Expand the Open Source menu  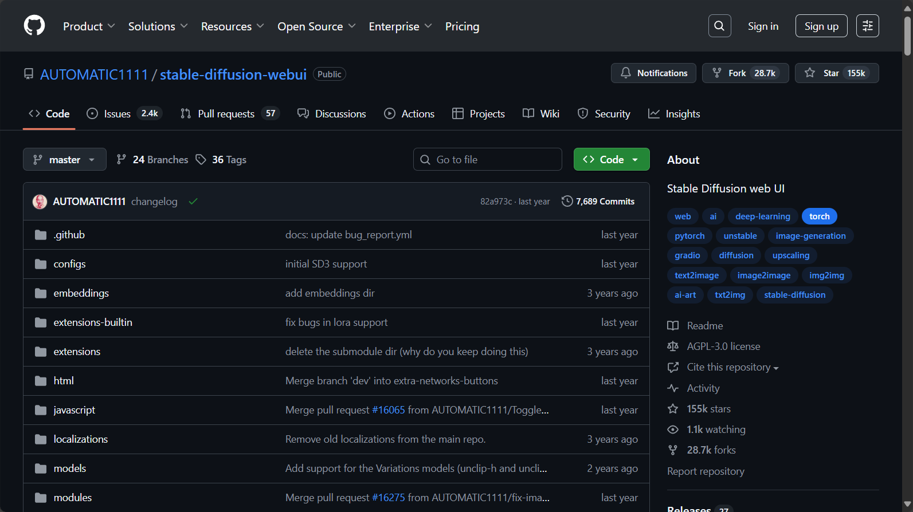coord(316,26)
